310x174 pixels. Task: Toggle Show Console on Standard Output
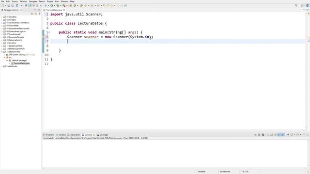(279, 135)
